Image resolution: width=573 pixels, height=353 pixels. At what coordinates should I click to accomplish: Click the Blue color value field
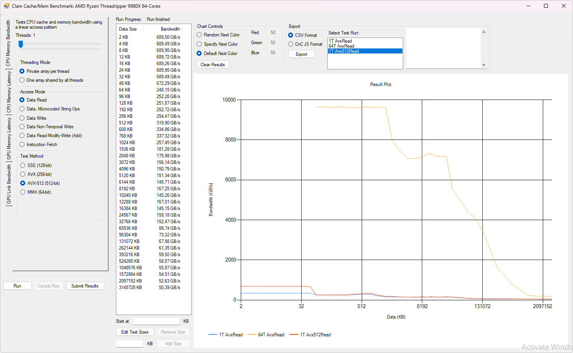[273, 53]
